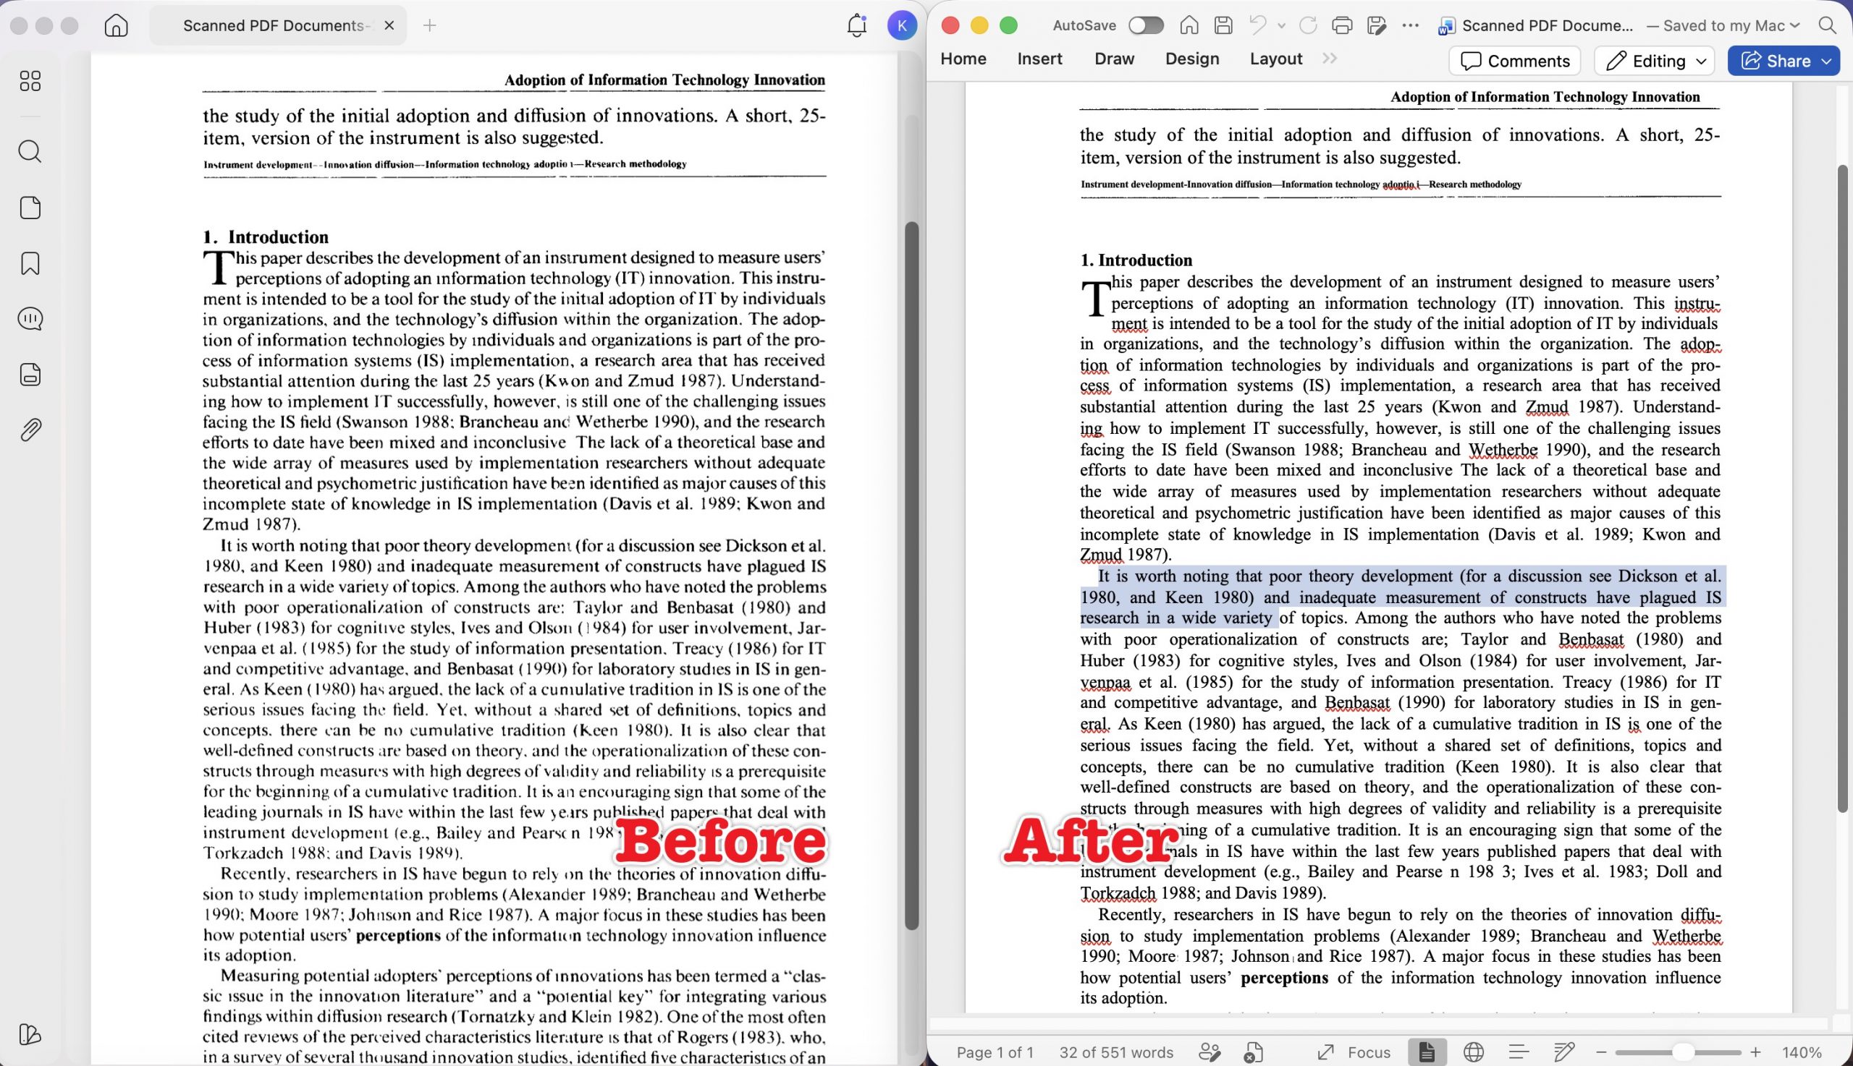Open the user account avatar K
Image resolution: width=1853 pixels, height=1066 pixels.
click(902, 25)
